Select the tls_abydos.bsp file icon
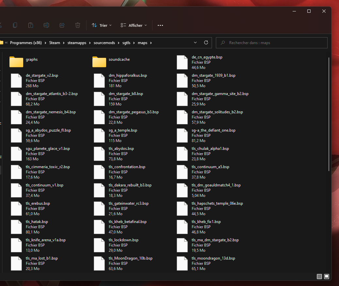The width and height of the screenshot is (339, 286). pyautogui.click(x=99, y=154)
